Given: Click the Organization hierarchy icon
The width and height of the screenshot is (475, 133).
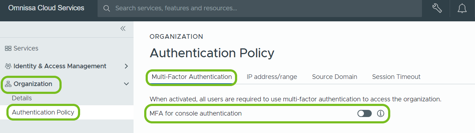Looking at the screenshot, I should 8,84.
